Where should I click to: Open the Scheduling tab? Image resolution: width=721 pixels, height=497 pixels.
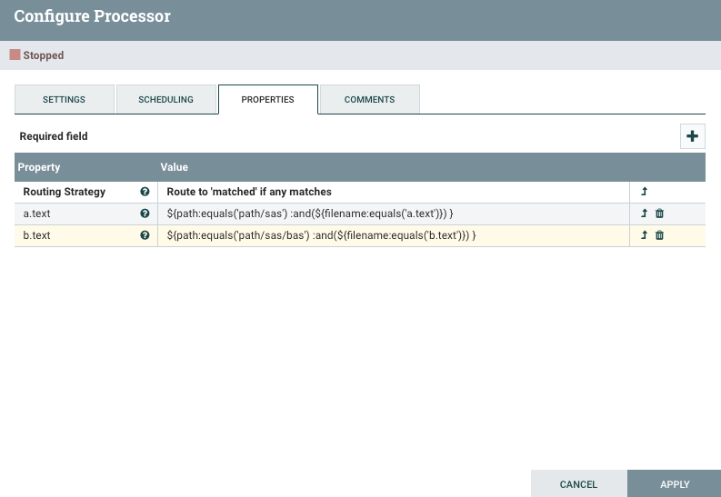pos(166,99)
